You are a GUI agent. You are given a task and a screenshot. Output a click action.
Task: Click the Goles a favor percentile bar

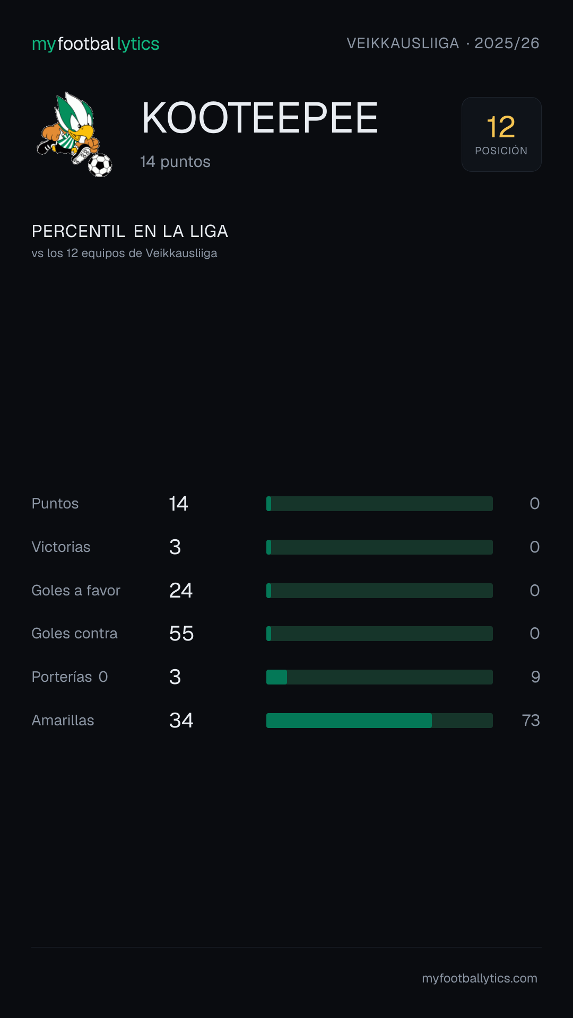pyautogui.click(x=379, y=591)
